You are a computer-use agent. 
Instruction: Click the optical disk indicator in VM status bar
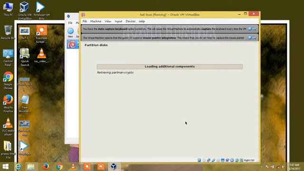point(204,160)
